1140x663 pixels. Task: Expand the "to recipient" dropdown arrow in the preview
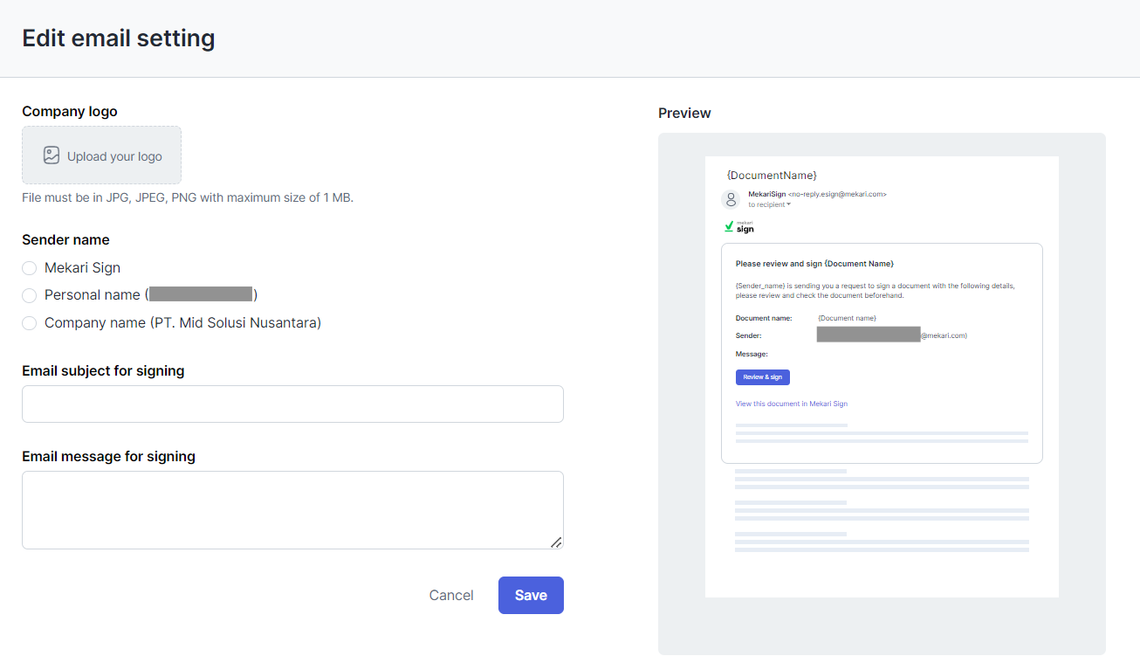coord(788,204)
